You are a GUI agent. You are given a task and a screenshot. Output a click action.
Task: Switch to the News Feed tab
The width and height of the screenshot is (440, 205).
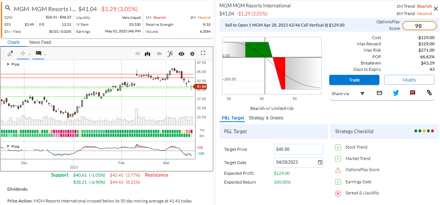(40, 42)
